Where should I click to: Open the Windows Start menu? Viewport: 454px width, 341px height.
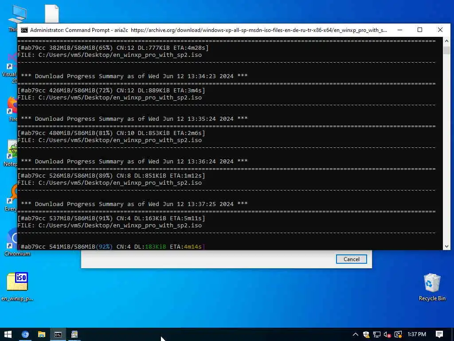click(8, 334)
